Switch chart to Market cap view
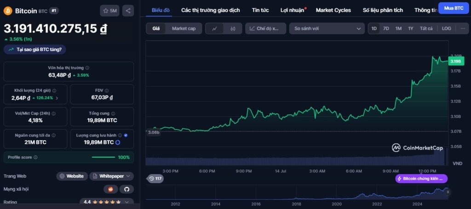The image size is (471, 209). 184,28
